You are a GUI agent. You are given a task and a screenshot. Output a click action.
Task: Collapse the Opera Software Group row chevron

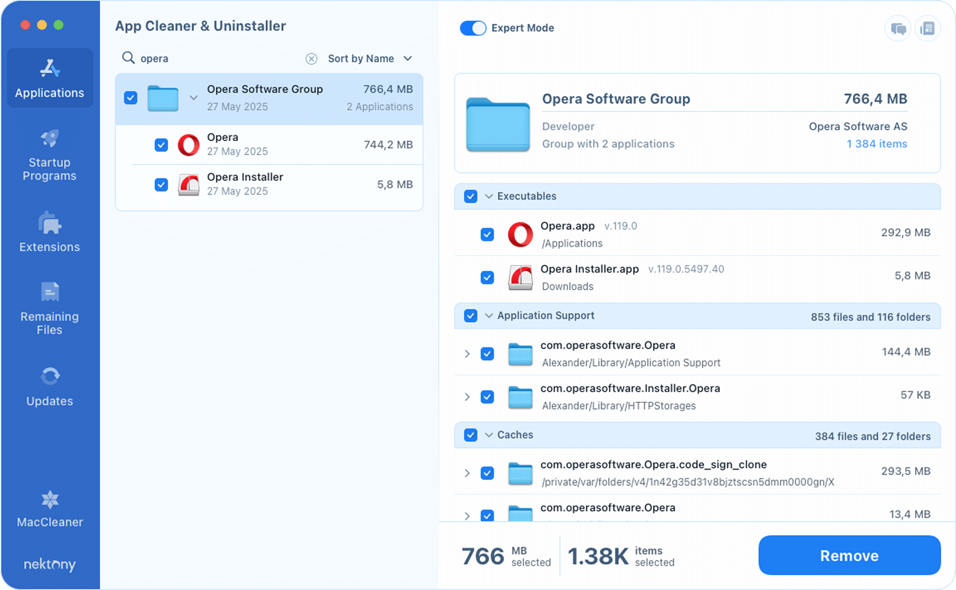pyautogui.click(x=193, y=98)
